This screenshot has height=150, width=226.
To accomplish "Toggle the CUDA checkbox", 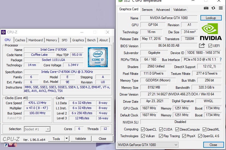I will (161, 129).
